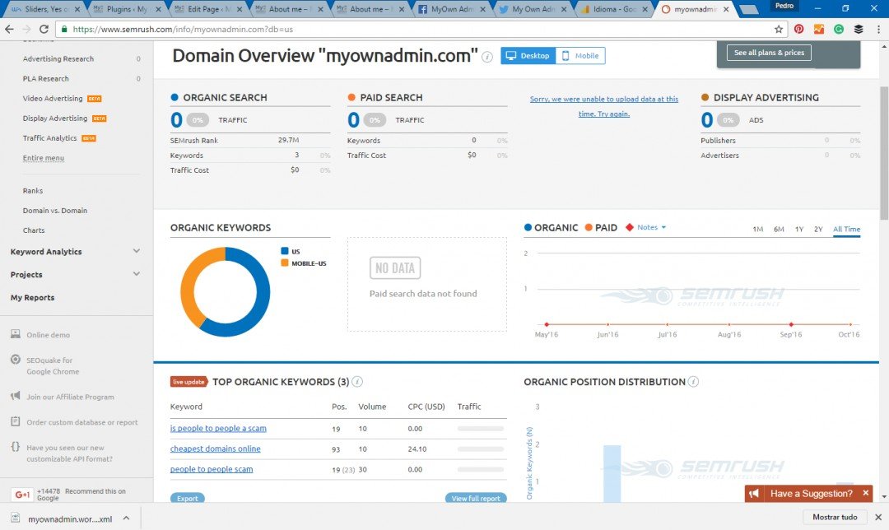Open the Grammarly extension icon
Viewport: 889px width, 530px height.
pyautogui.click(x=839, y=29)
